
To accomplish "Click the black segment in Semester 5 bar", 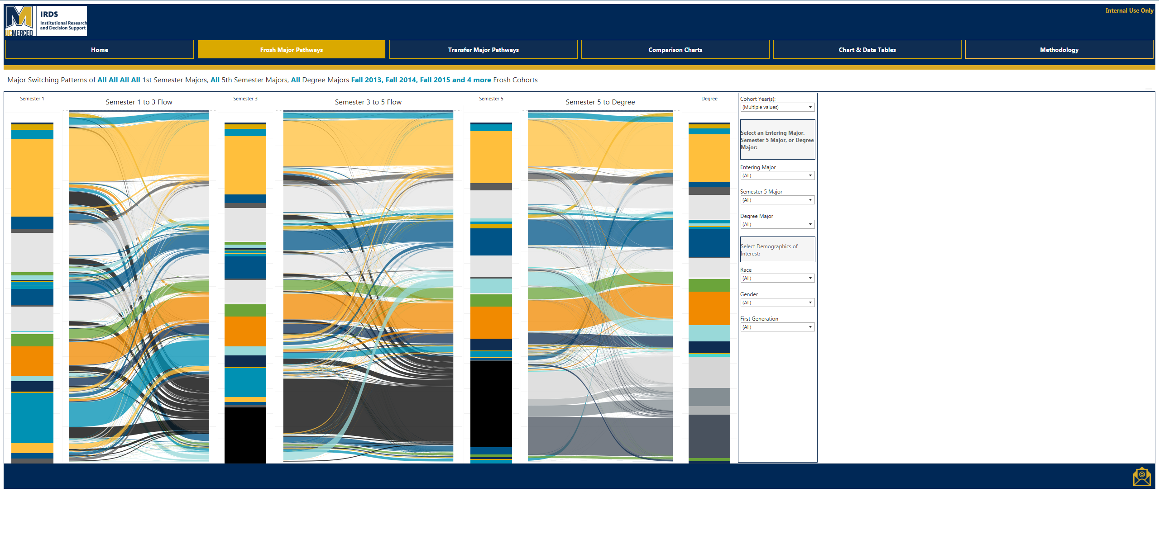I will click(491, 403).
